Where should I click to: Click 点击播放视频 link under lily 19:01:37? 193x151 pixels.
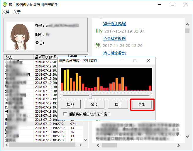(114, 38)
